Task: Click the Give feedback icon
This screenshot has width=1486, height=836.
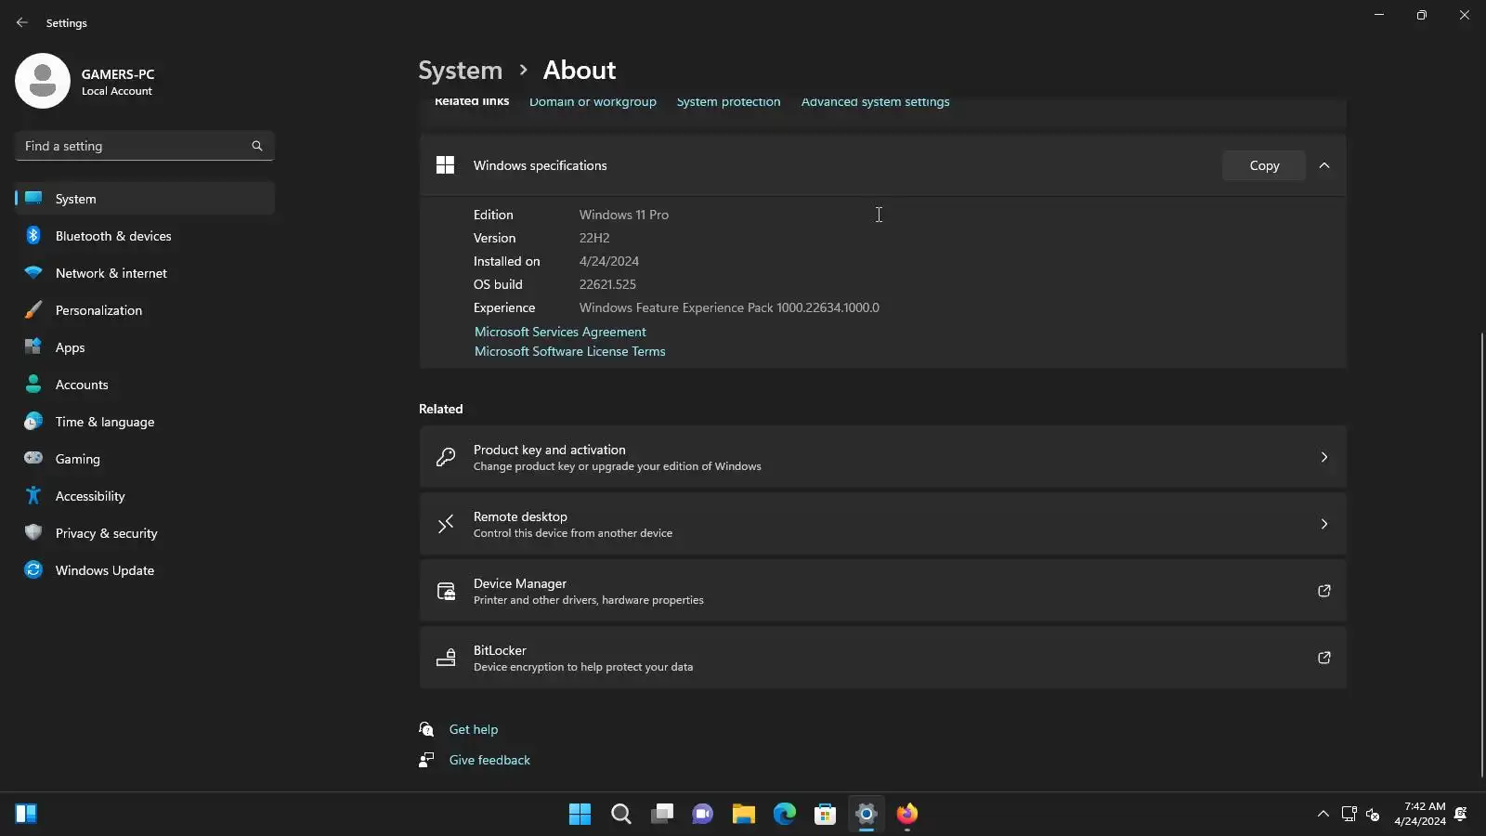Action: (x=426, y=760)
